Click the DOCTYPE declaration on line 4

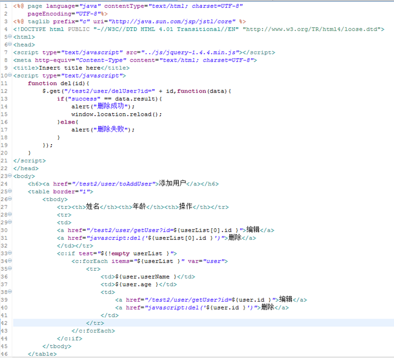pos(199,29)
